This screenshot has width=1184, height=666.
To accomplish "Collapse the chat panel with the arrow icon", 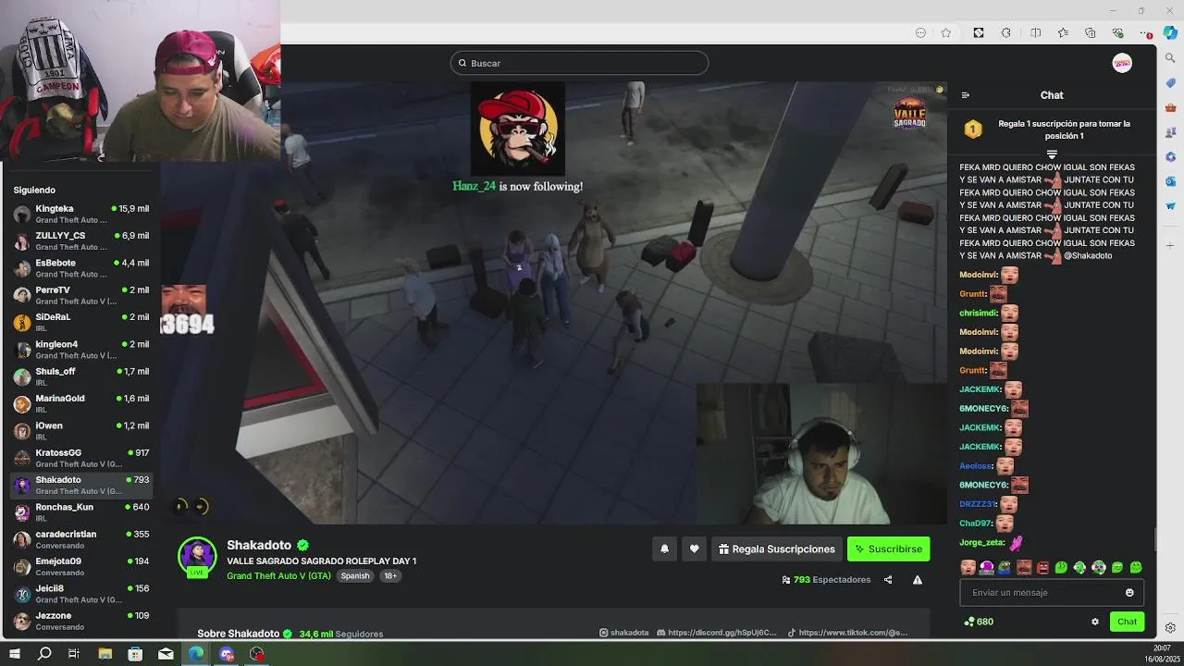I will pyautogui.click(x=966, y=95).
